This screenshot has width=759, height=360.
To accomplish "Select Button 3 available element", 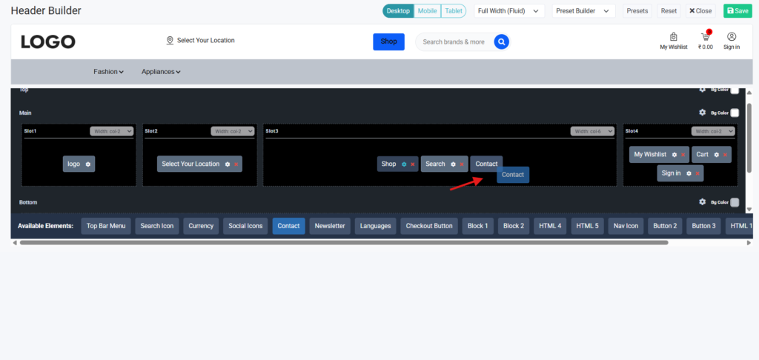I will pyautogui.click(x=704, y=226).
